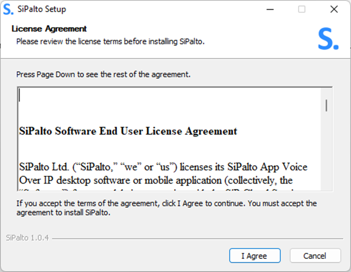
Task: Click the SiPalto icon in the title bar
Action: (8, 9)
